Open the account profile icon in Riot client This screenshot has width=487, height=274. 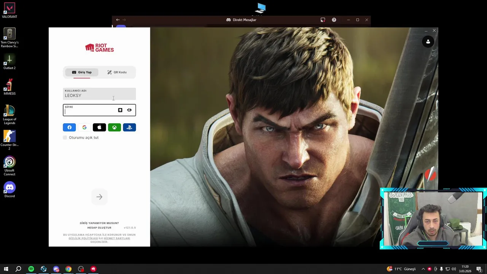point(428,41)
